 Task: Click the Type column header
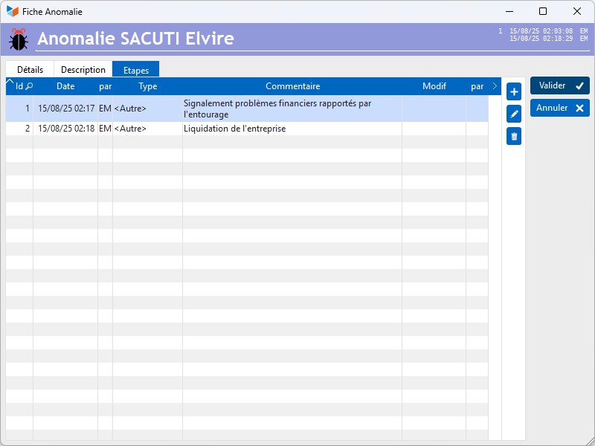[x=148, y=86]
